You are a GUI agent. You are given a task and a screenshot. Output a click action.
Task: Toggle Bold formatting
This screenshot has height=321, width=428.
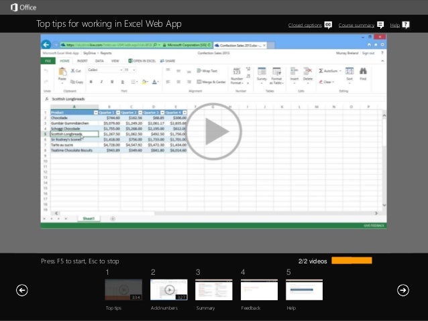click(91, 82)
